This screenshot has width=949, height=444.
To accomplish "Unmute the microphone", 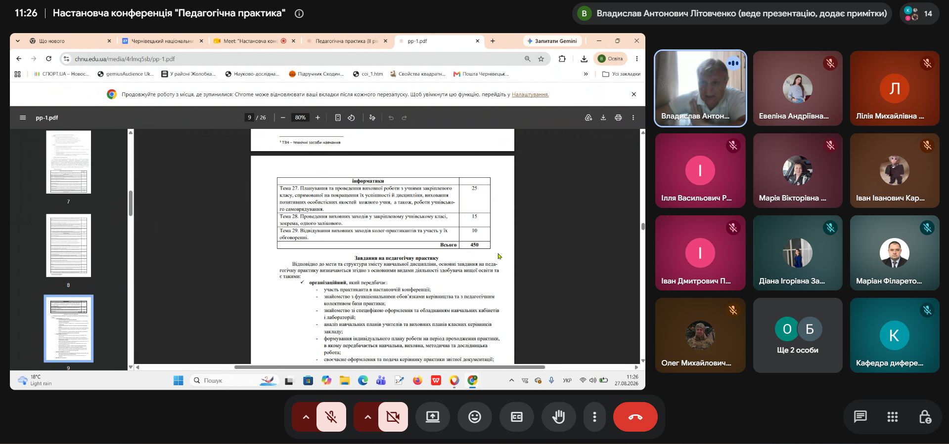I will pos(331,417).
